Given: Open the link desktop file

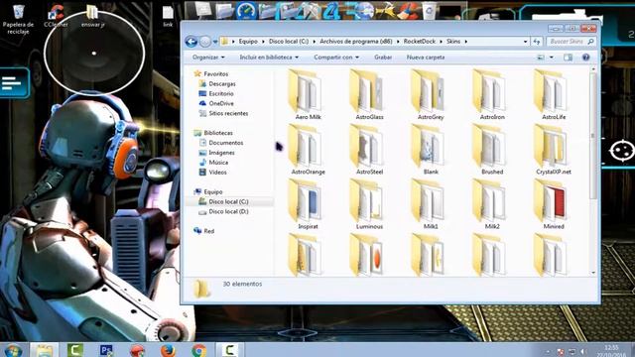Looking at the screenshot, I should point(168,16).
